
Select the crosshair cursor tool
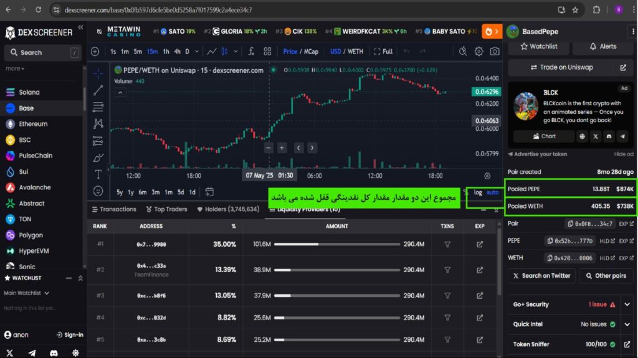[98, 73]
